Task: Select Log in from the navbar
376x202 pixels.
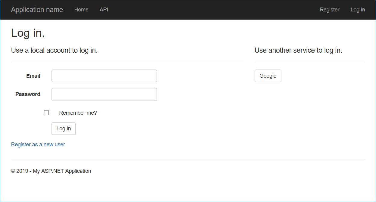Action: [x=358, y=10]
